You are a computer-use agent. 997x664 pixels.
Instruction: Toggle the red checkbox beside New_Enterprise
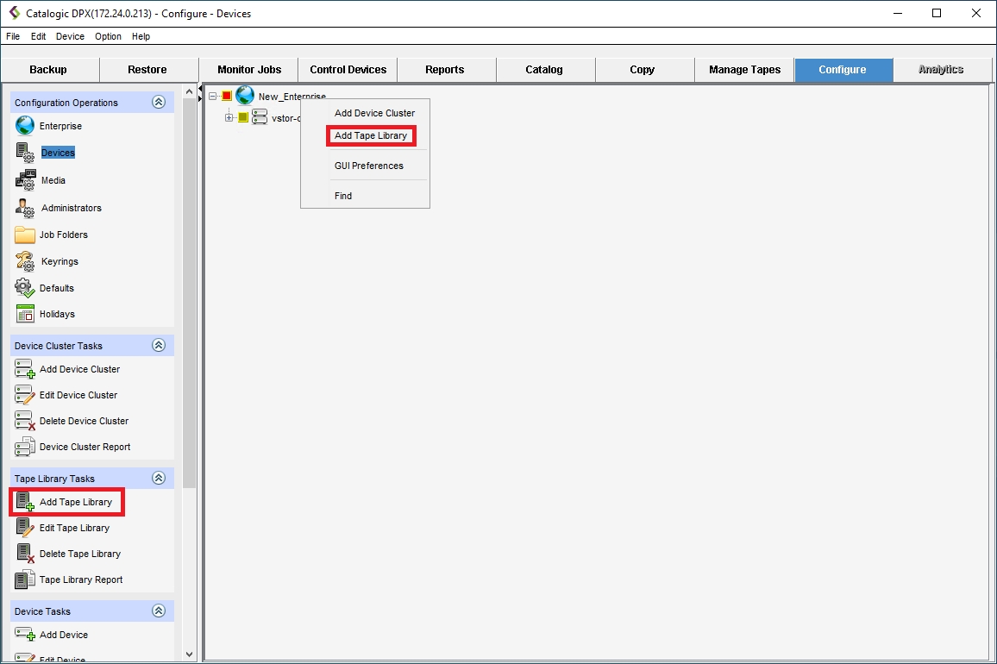228,97
